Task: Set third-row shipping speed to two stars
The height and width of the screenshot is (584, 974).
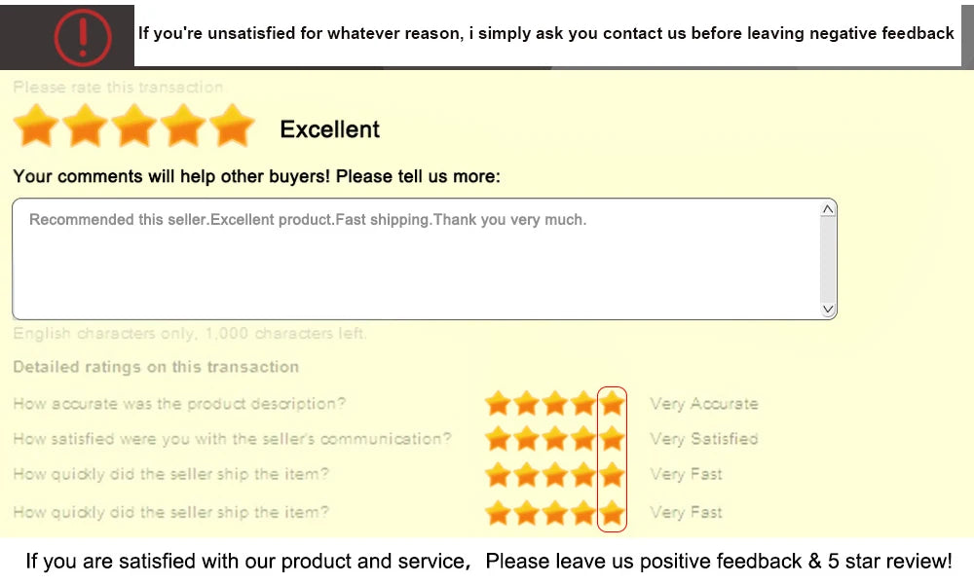Action: [x=526, y=475]
